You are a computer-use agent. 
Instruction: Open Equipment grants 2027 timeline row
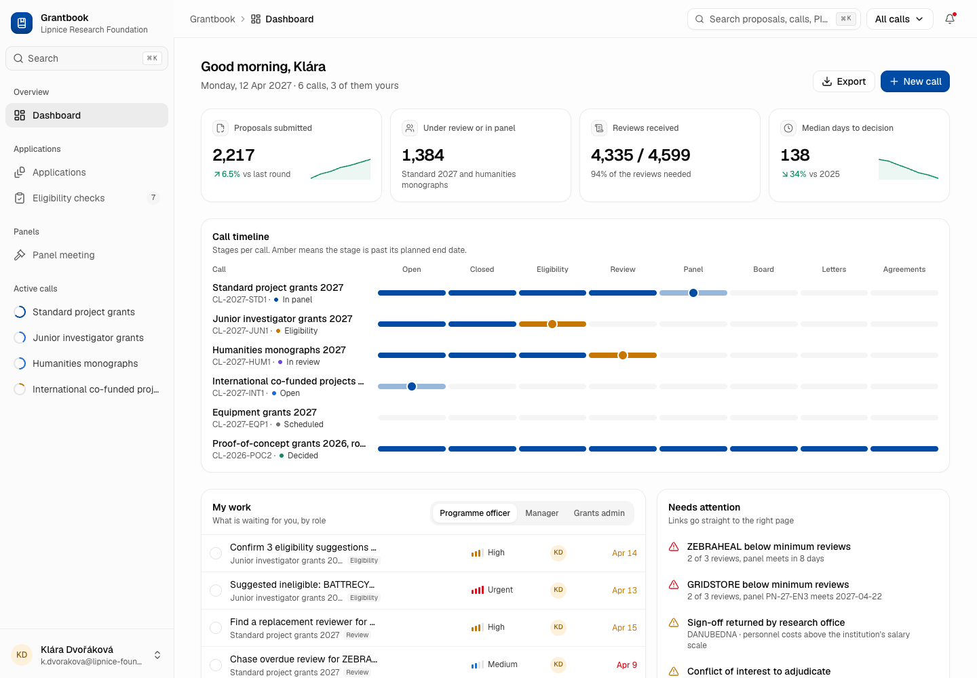575,418
